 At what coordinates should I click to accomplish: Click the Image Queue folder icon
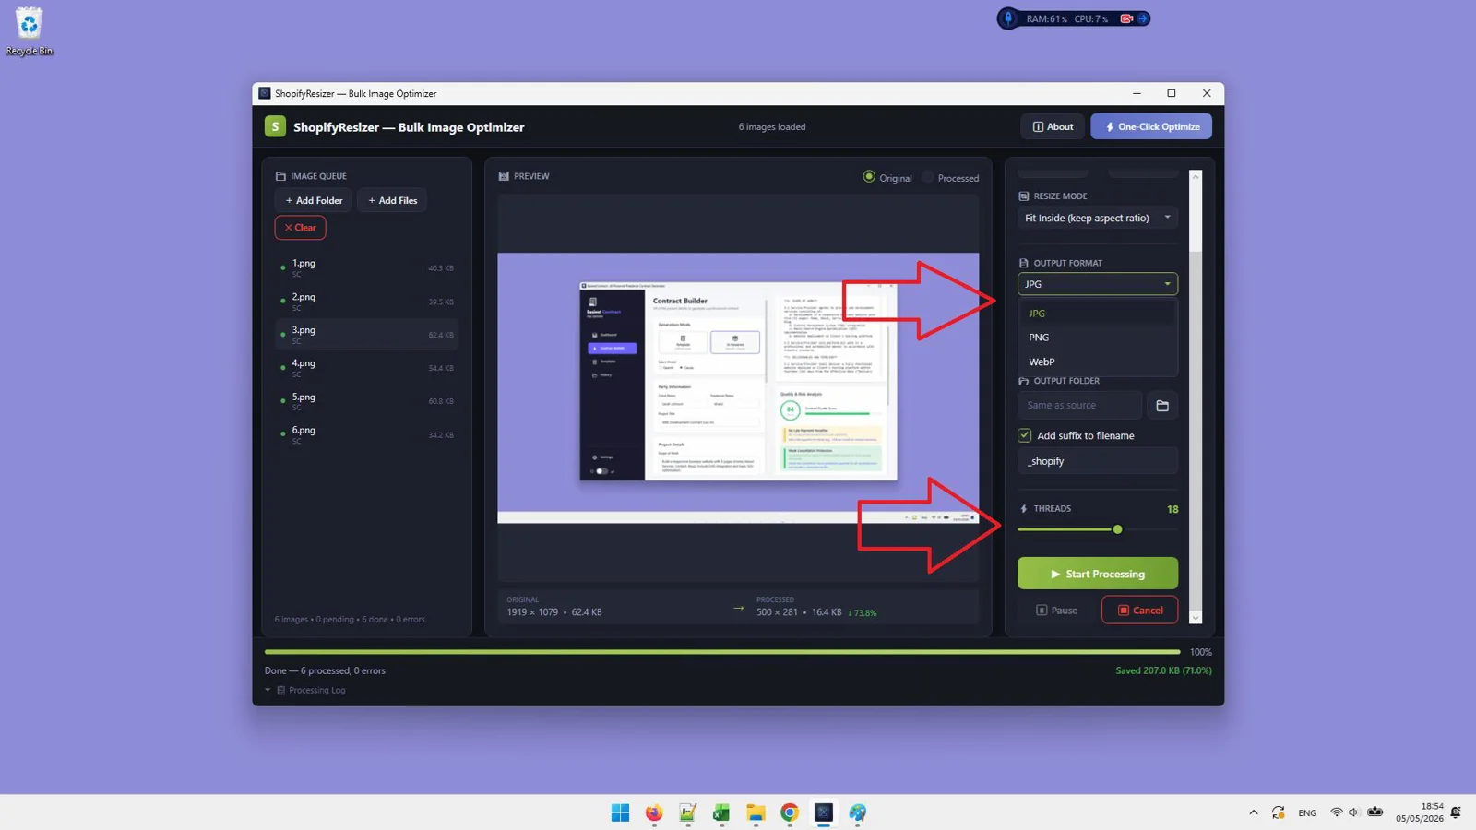pos(280,176)
